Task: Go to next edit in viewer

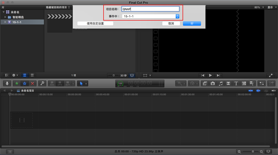Action: [218, 76]
